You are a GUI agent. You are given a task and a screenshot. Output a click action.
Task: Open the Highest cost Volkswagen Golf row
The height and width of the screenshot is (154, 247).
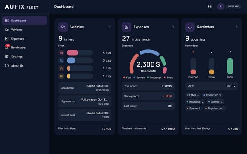(x=85, y=101)
